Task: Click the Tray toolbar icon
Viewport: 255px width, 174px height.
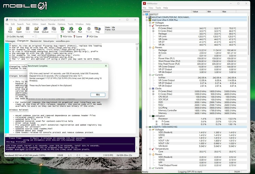Action: tap(97, 30)
